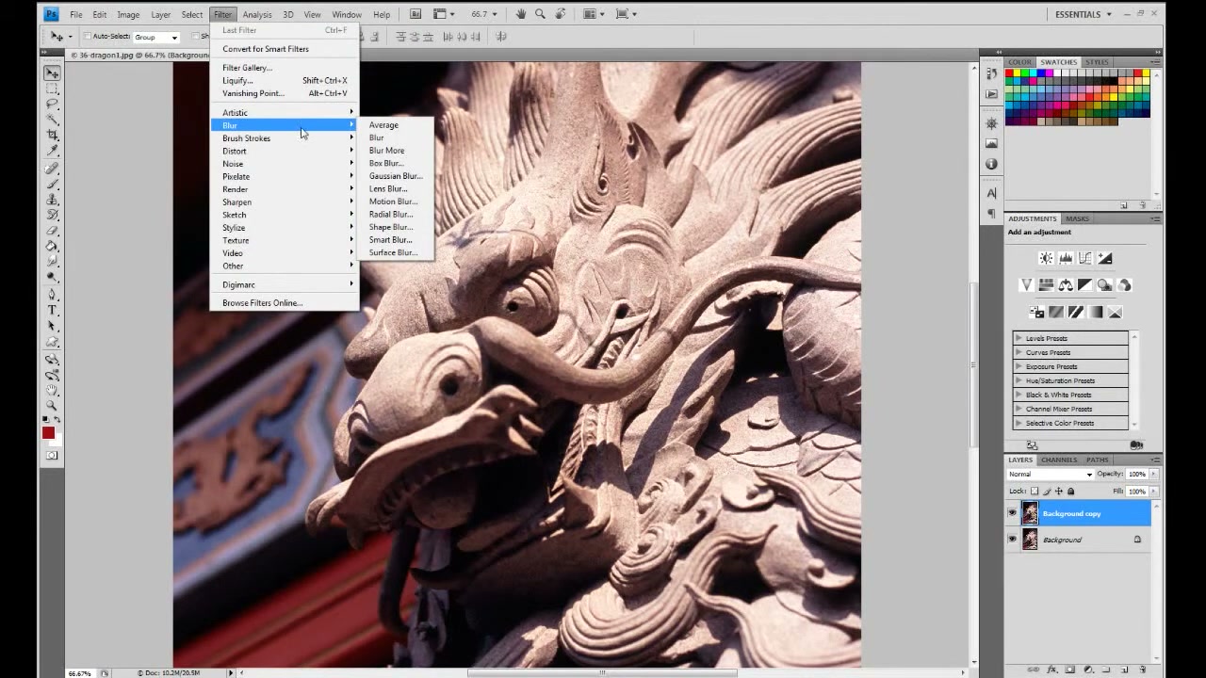The height and width of the screenshot is (678, 1206).
Task: Toggle the Auto-Select checkbox
Action: (88, 37)
